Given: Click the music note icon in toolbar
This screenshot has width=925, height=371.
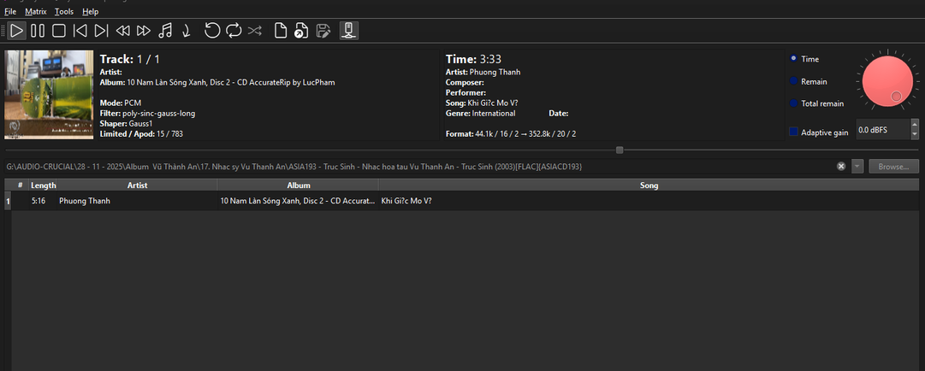Looking at the screenshot, I should coord(166,31).
